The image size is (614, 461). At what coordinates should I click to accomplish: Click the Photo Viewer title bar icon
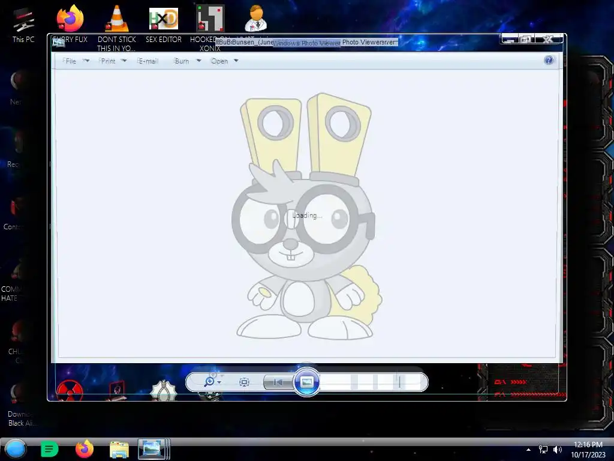(x=58, y=42)
